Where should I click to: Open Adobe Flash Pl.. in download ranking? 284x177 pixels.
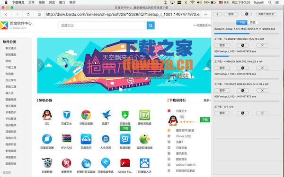pyautogui.click(x=186, y=165)
